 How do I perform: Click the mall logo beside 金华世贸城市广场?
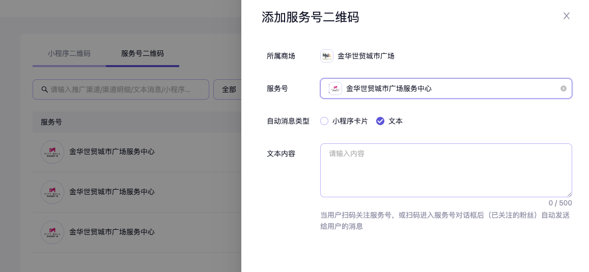pyautogui.click(x=326, y=56)
